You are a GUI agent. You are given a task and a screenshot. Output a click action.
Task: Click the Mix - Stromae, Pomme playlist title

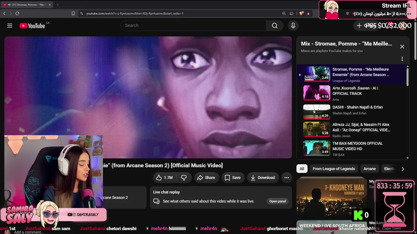point(347,44)
